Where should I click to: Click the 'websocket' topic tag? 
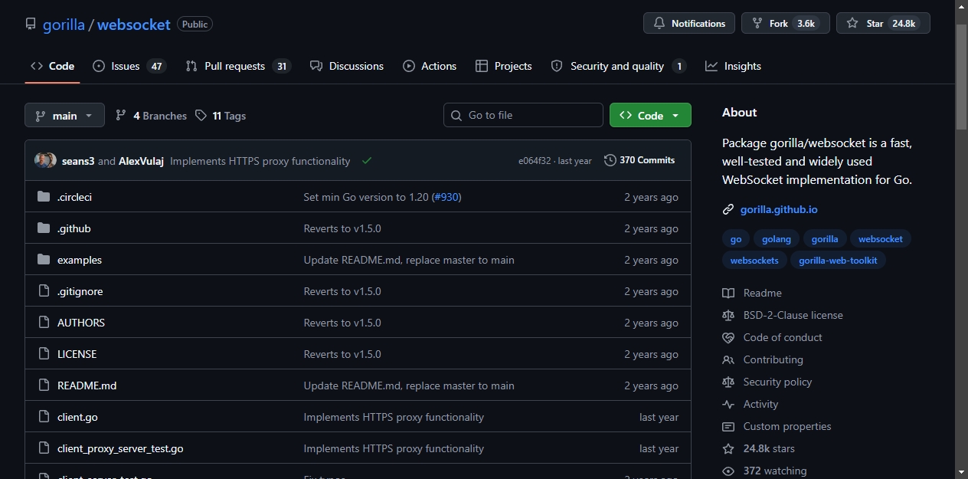tap(881, 239)
